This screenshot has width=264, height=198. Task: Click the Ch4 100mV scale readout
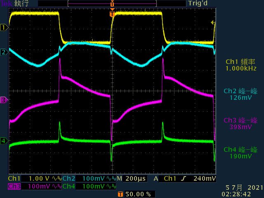point(94,186)
